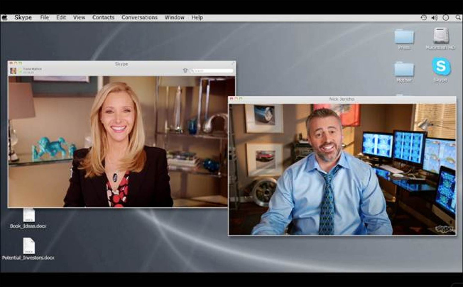This screenshot has width=463, height=287.
Task: Click the circular status icon in menu bar
Action: [x=446, y=18]
